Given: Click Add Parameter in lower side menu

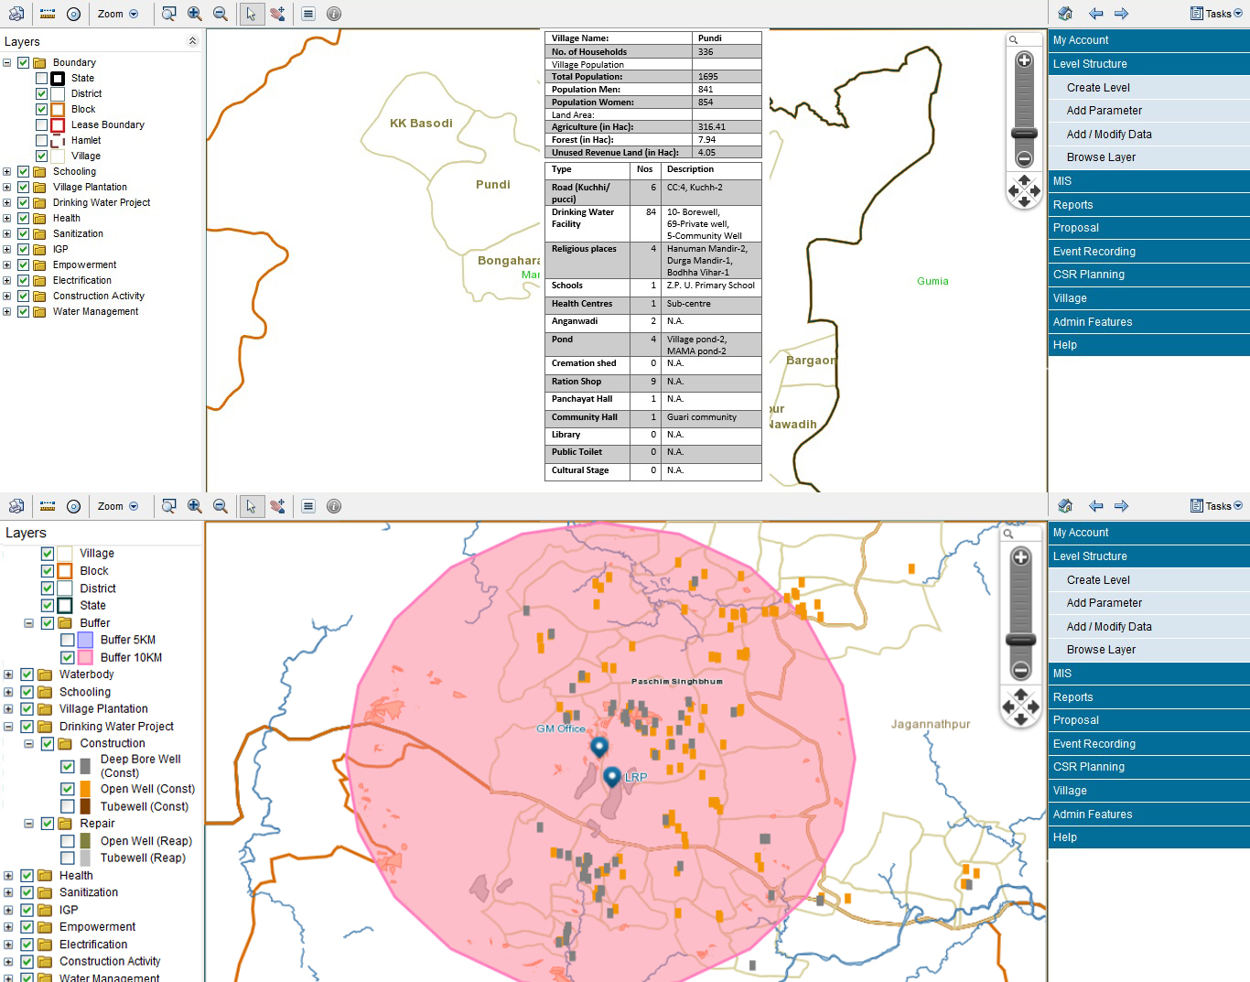Looking at the screenshot, I should 1149,603.
